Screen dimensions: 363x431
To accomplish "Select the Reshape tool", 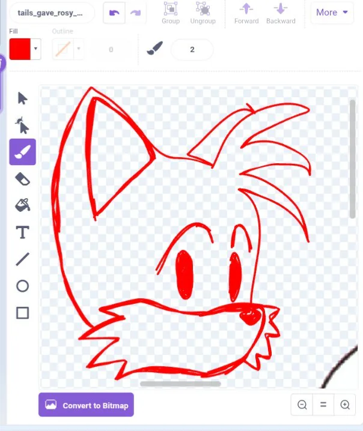I will coord(23,125).
